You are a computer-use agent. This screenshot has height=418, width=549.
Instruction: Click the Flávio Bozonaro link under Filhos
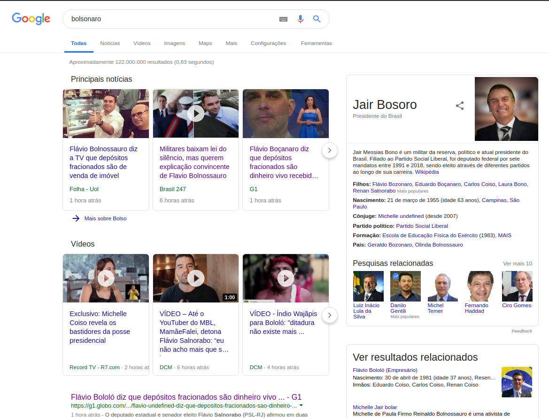point(392,184)
